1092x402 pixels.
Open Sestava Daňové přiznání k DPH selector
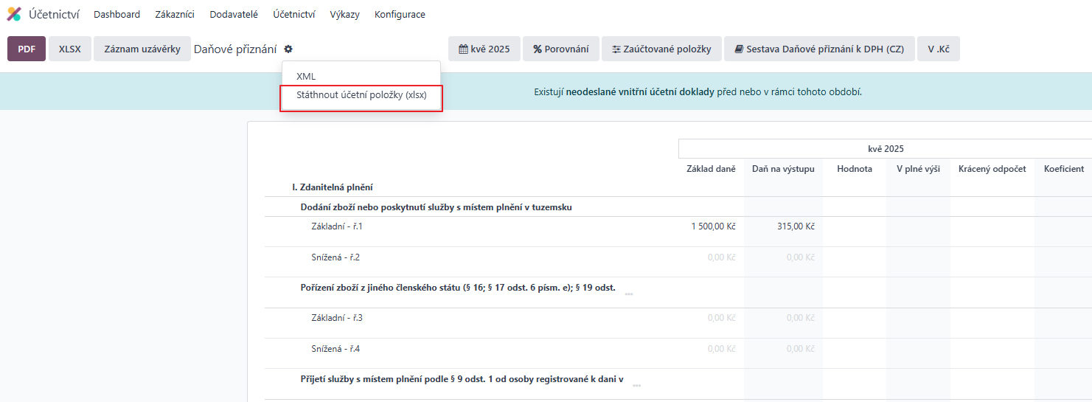tap(818, 49)
